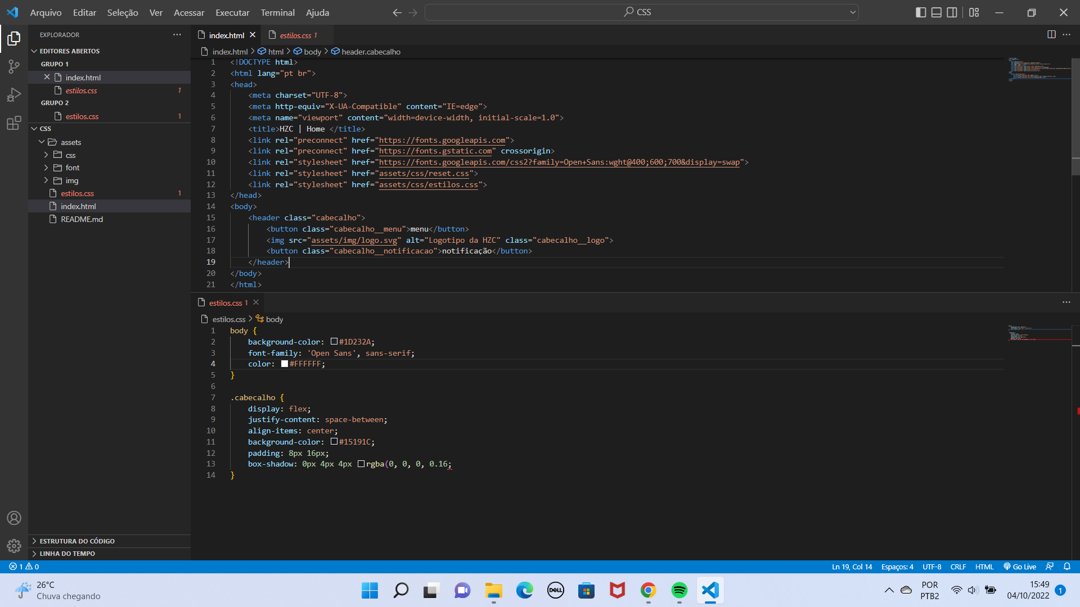The width and height of the screenshot is (1080, 607).
Task: Click the Go Forward arrow in title bar
Action: (413, 12)
